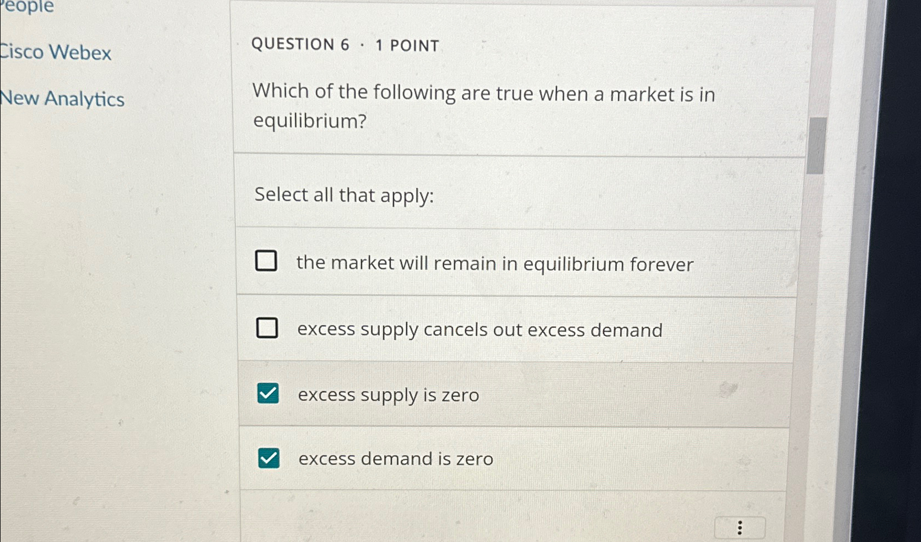Click the label 'excess supply is zero'

click(x=388, y=395)
